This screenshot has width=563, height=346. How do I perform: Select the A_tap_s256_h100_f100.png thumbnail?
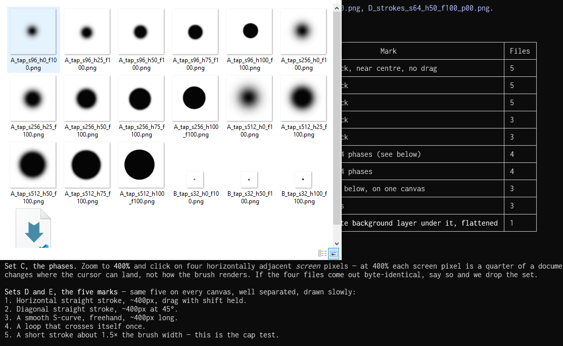pos(195,98)
